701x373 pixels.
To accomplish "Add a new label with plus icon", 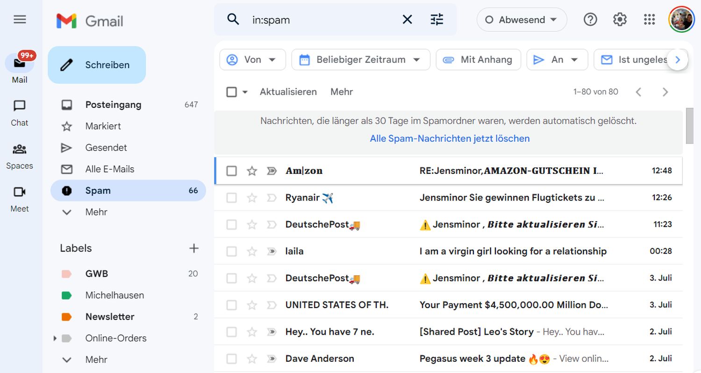I will click(193, 248).
